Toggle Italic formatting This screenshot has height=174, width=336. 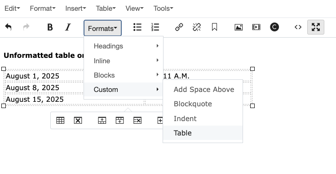(68, 27)
